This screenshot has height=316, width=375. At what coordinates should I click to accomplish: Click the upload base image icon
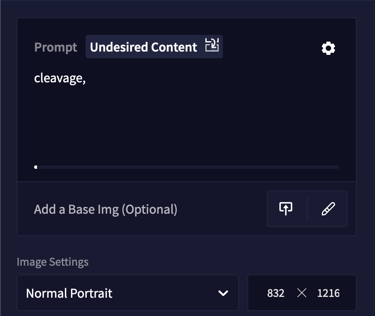coord(286,209)
